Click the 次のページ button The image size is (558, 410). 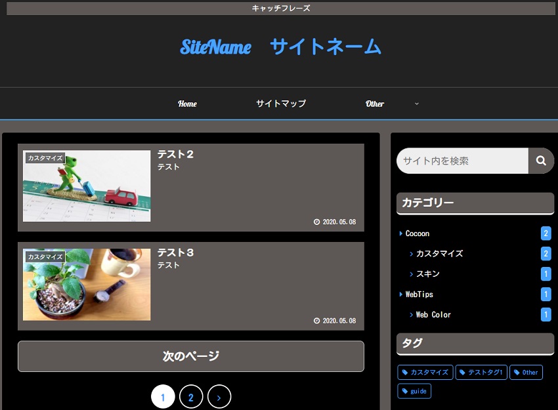click(x=191, y=356)
